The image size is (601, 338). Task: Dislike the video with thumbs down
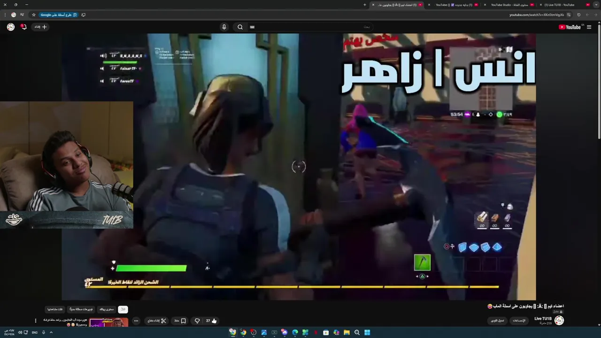pyautogui.click(x=197, y=321)
